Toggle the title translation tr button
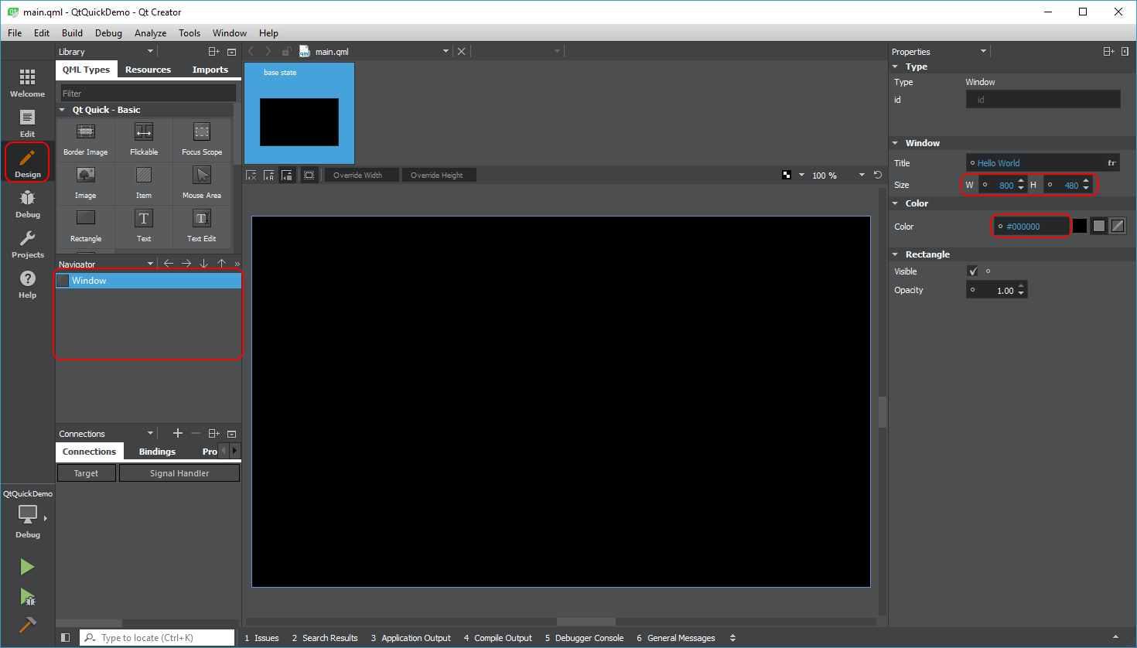The height and width of the screenshot is (648, 1137). pos(1111,163)
